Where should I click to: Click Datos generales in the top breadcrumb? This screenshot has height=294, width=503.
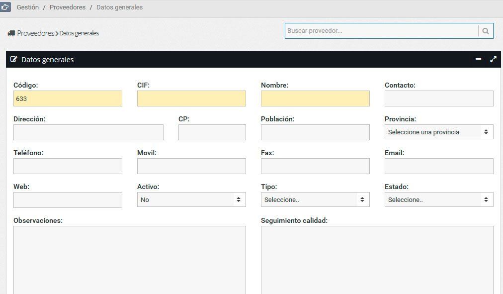[x=119, y=7]
